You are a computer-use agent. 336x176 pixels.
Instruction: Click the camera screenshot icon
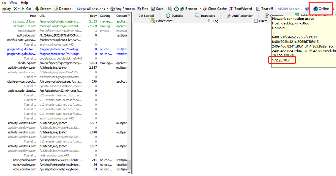(x=170, y=9)
